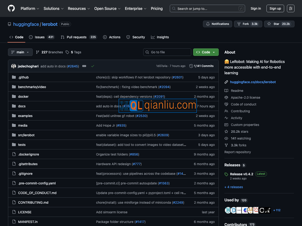Screen dimensions: 302x226
Task: Expand the Open Source navigation menu
Action: tap(107, 8)
